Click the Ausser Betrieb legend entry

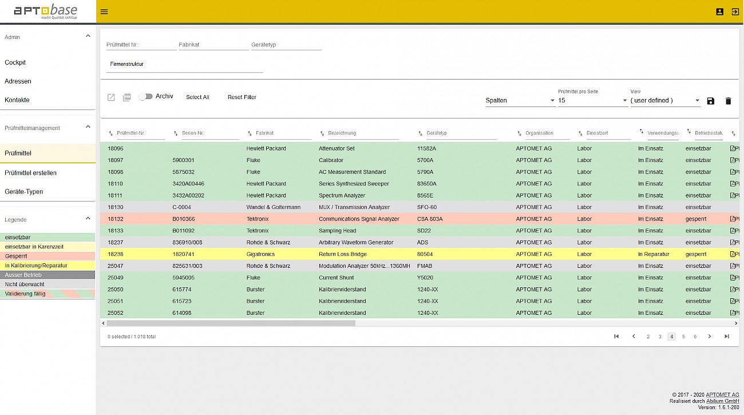(x=48, y=275)
